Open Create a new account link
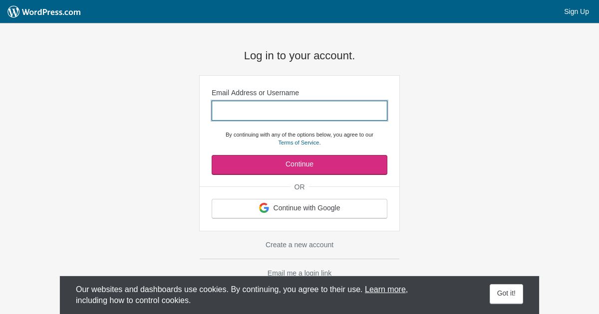Screen dimensions: 599x314 tap(299, 245)
